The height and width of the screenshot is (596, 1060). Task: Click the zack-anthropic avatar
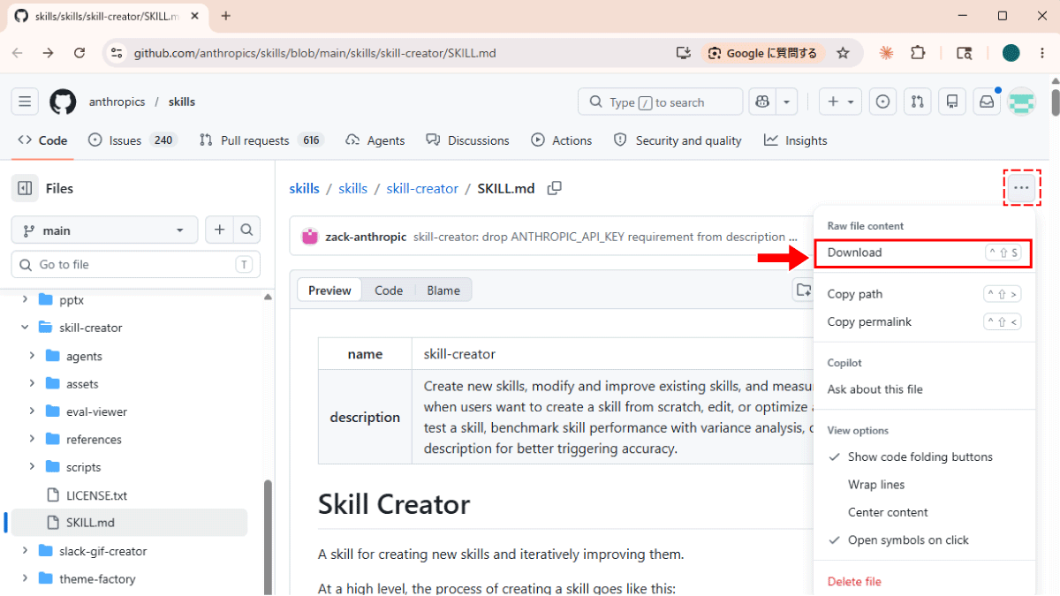(310, 237)
